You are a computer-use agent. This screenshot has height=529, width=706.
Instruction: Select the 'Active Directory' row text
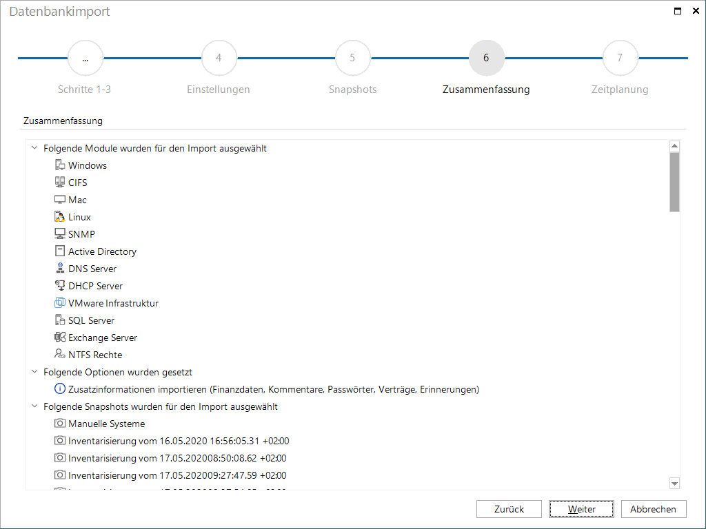102,251
